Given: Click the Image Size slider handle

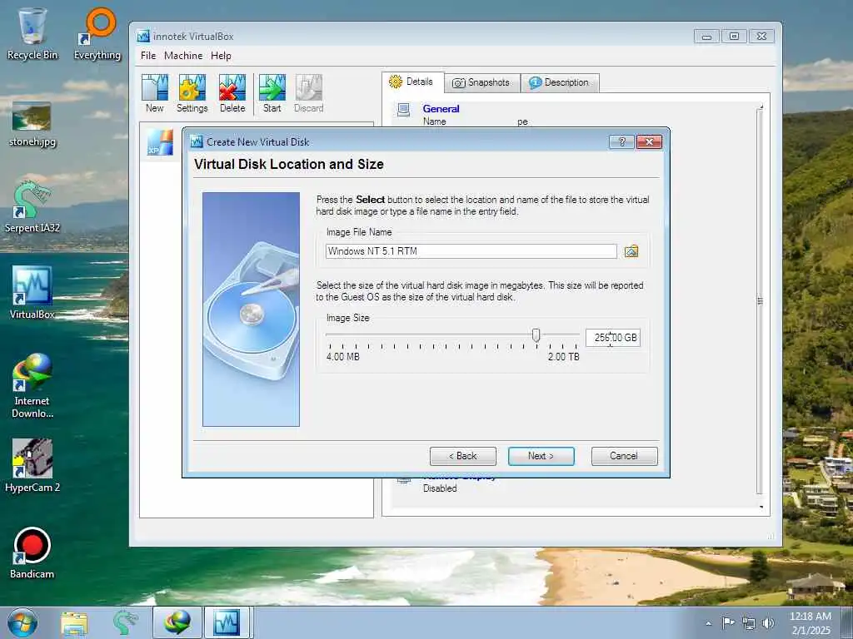Looking at the screenshot, I should coord(536,335).
